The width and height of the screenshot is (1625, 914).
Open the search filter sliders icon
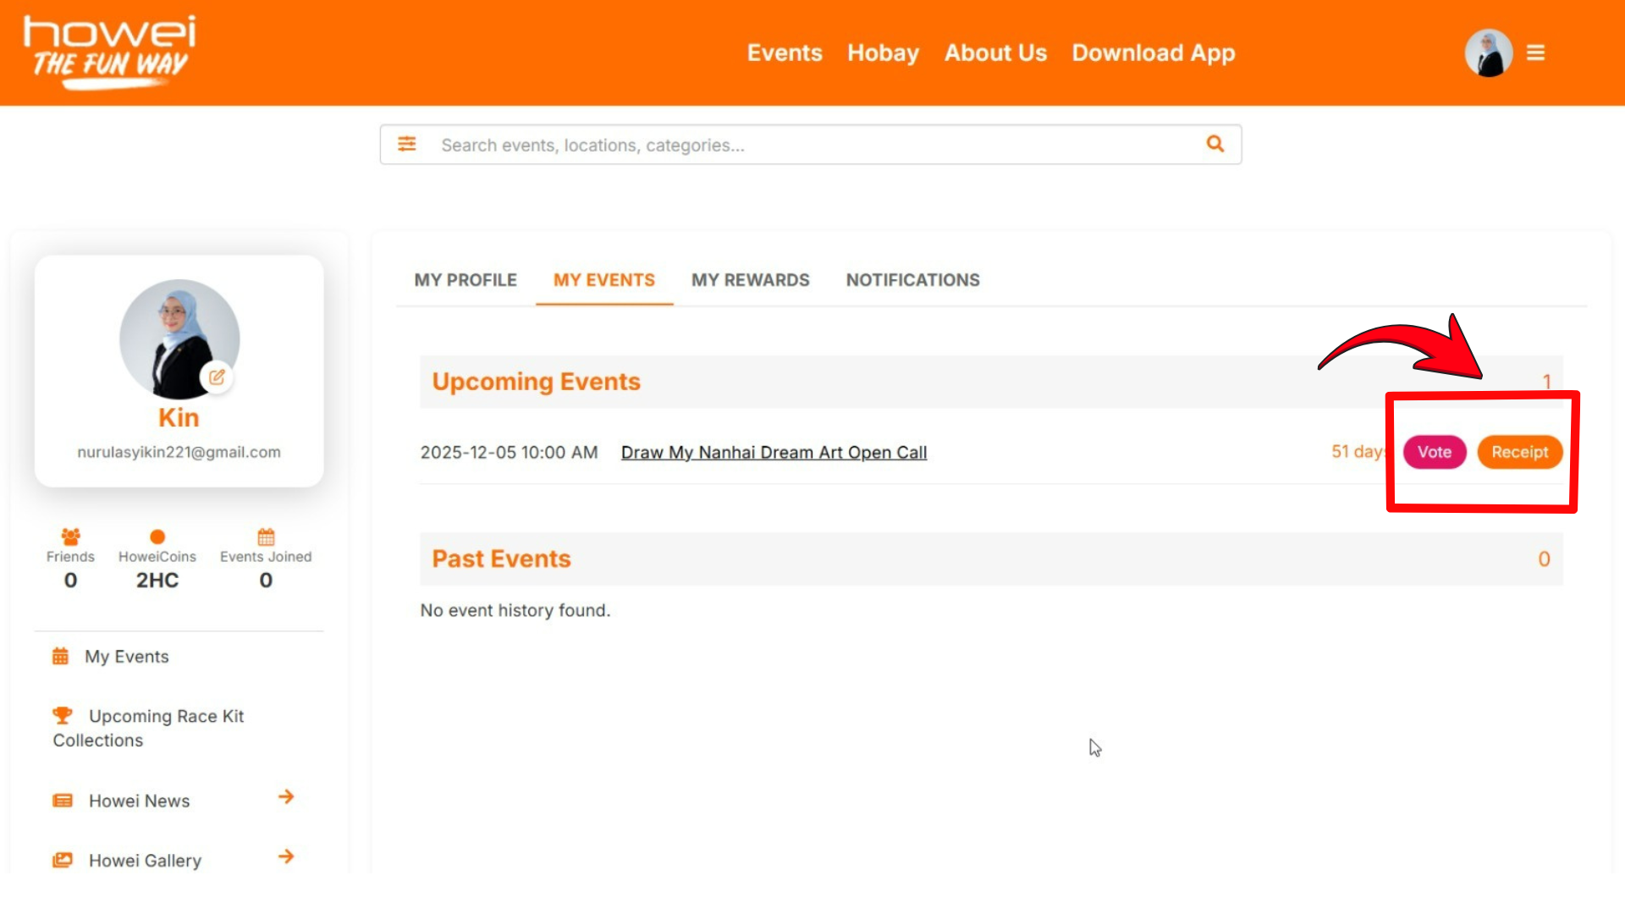click(407, 144)
